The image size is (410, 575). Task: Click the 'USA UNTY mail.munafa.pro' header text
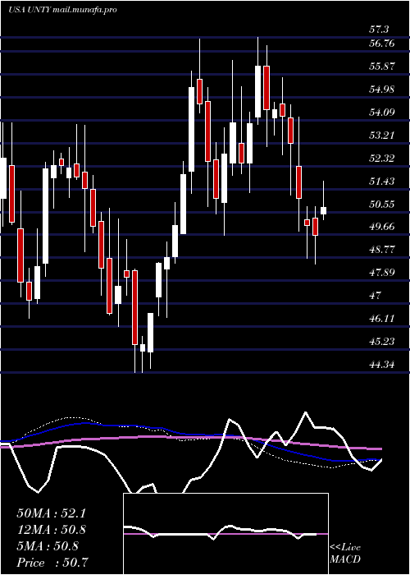click(x=62, y=10)
